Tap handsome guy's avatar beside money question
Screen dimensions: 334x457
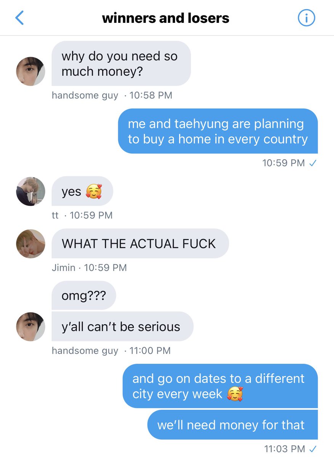click(31, 71)
